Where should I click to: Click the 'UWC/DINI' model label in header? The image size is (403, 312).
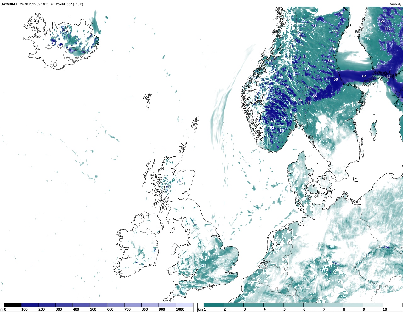8,4
